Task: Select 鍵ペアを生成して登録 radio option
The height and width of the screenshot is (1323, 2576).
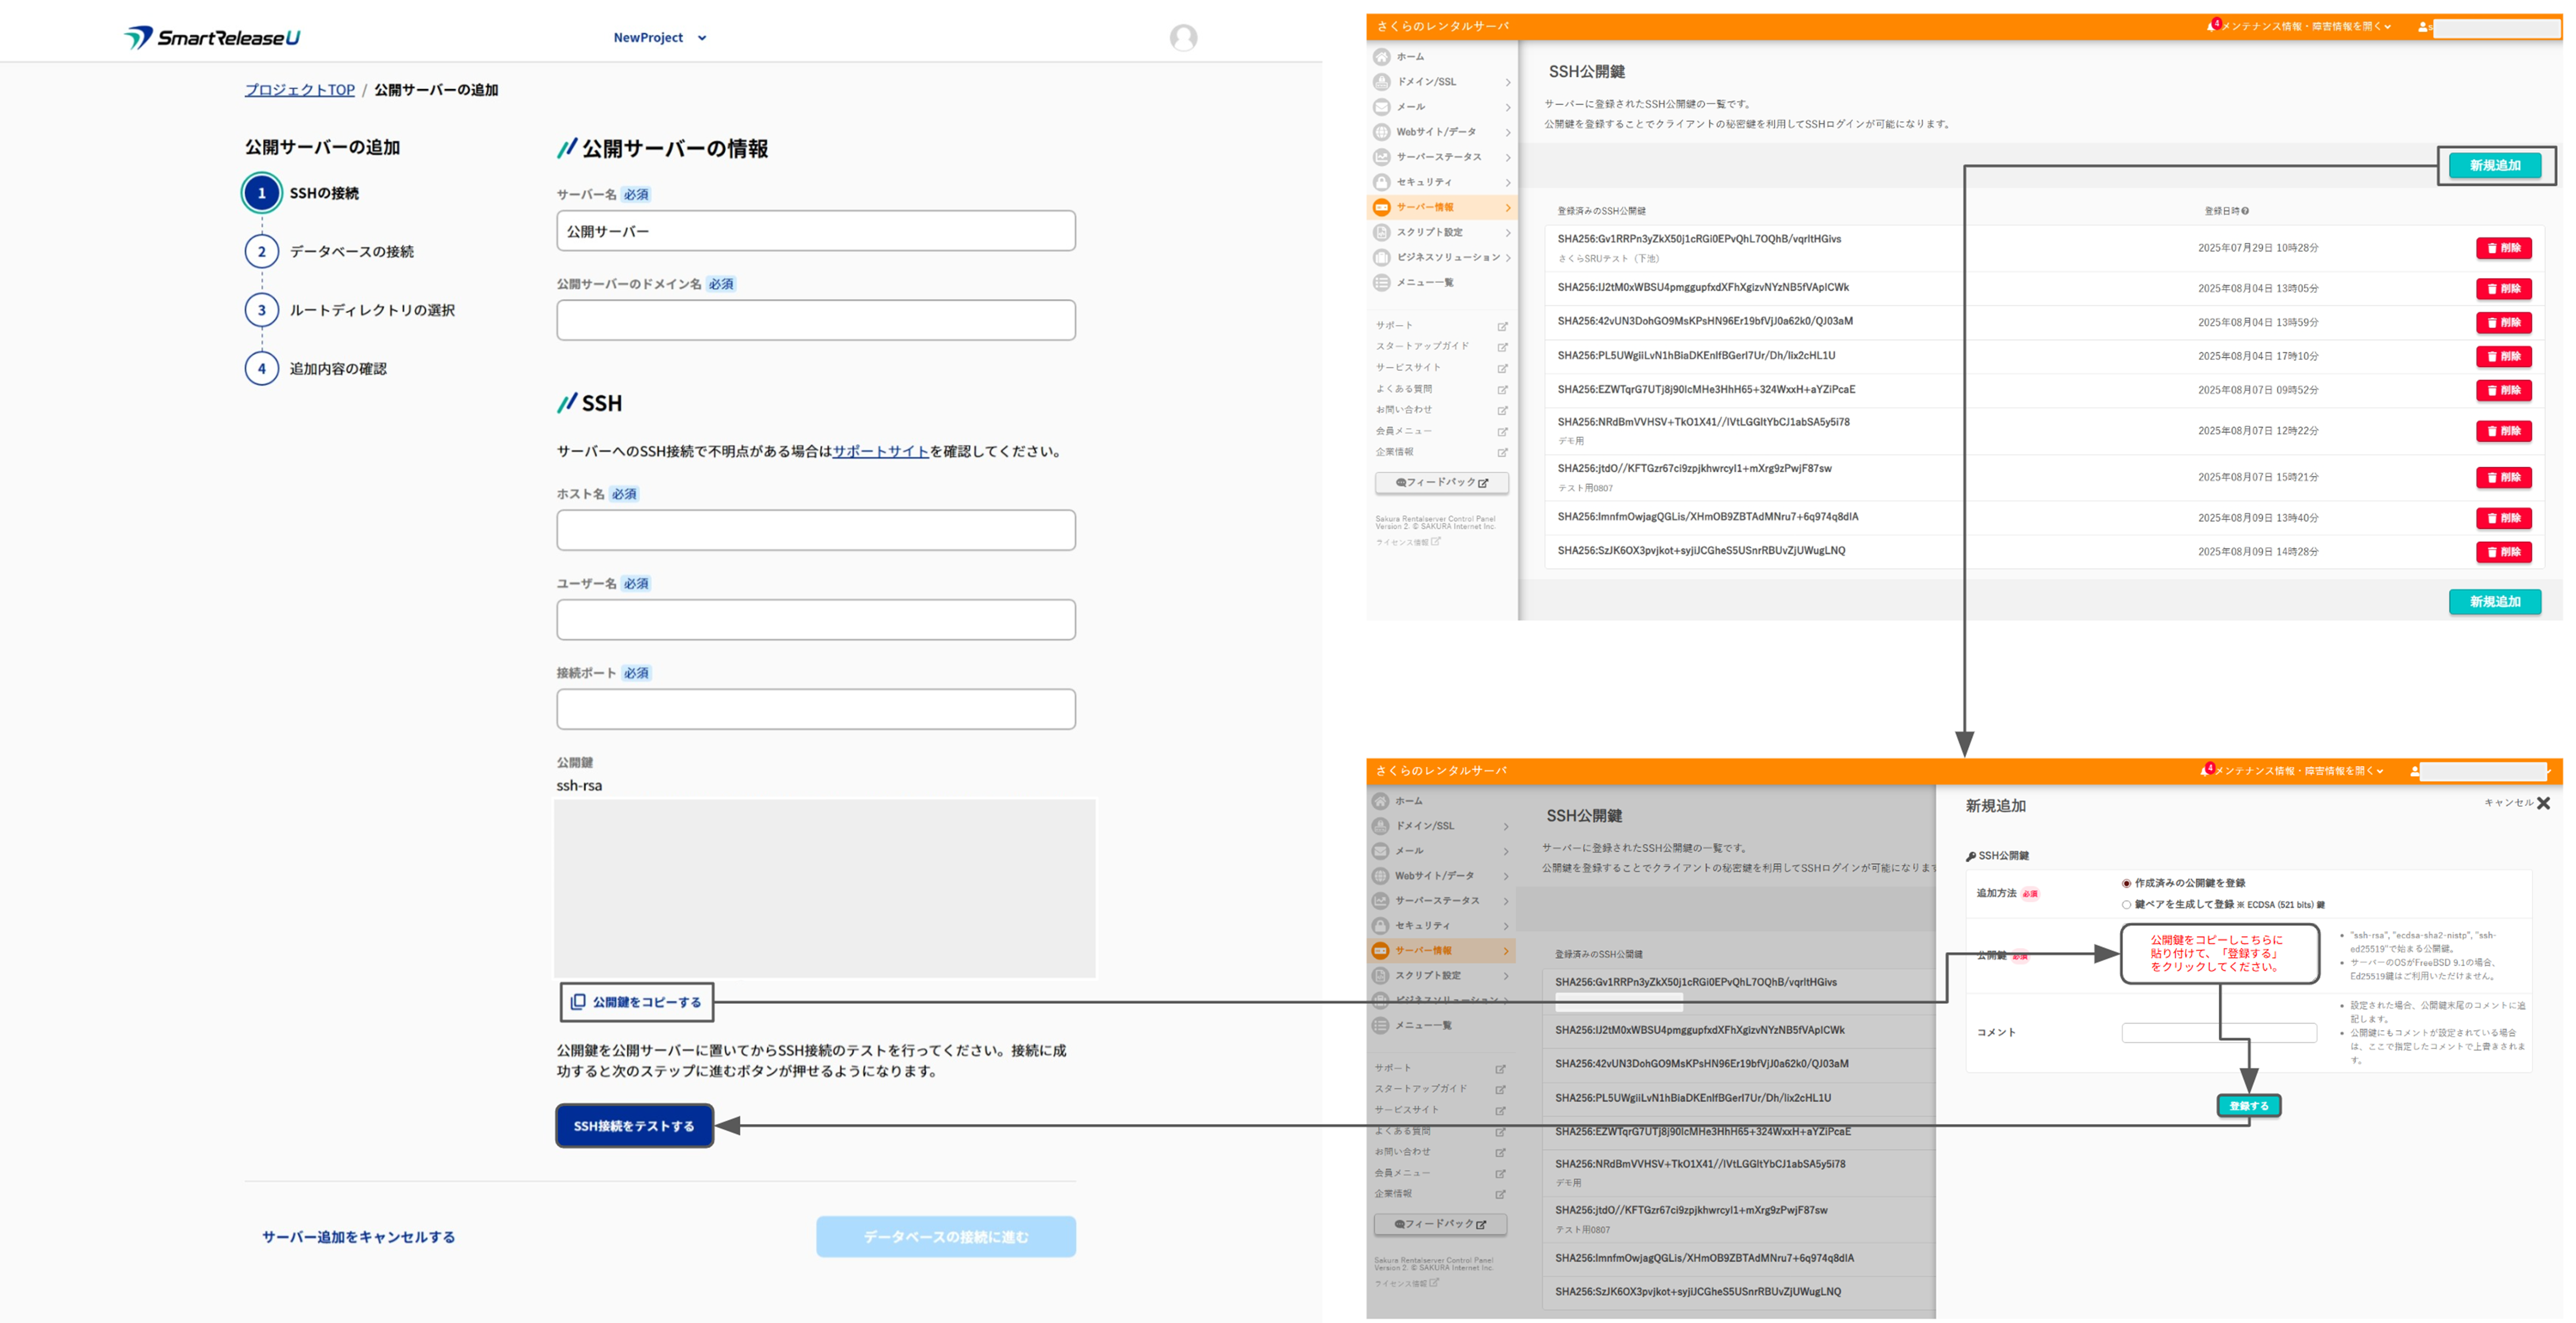Action: (x=2126, y=904)
